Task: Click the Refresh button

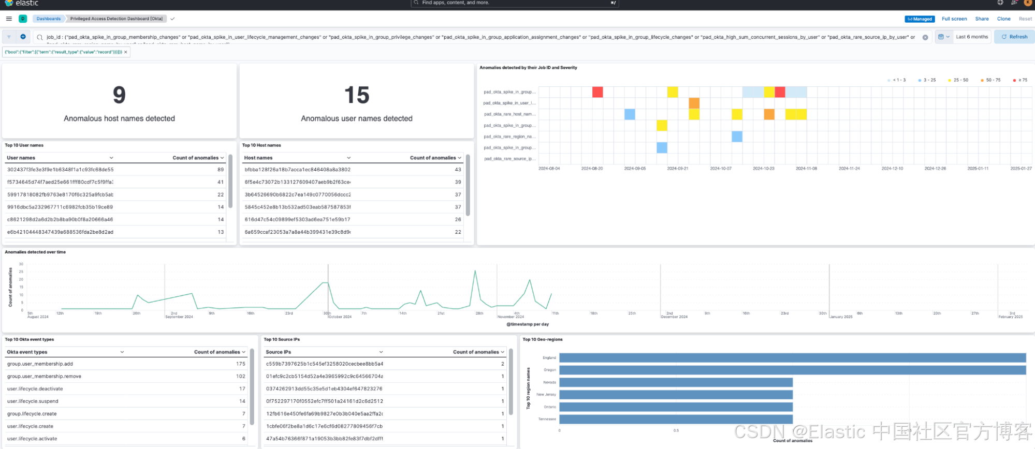Action: 1014,37
